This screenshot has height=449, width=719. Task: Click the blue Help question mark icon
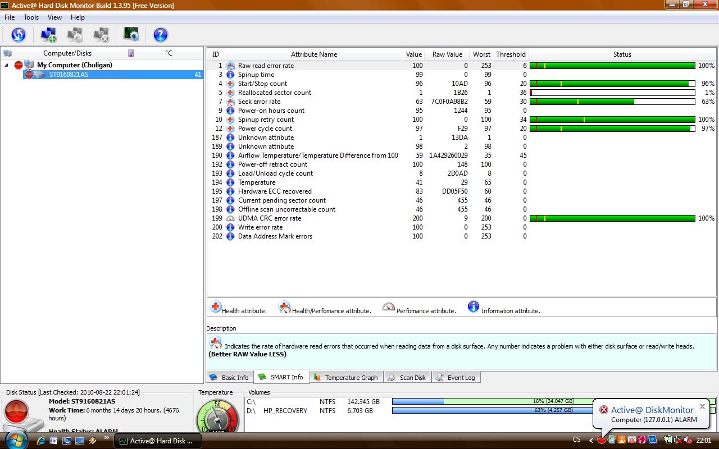click(x=161, y=35)
